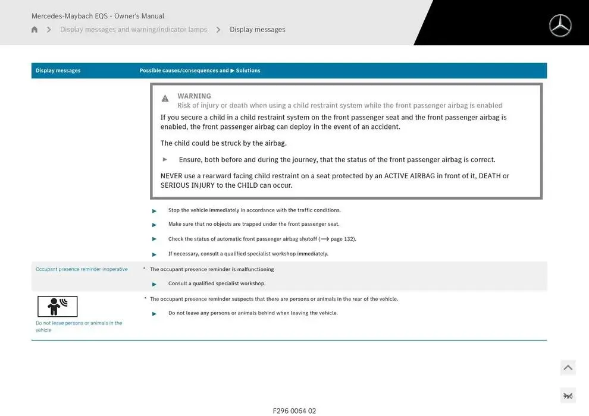This screenshot has width=589, height=416.
Task: Click the chevron after the home icon
Action: click(x=49, y=30)
